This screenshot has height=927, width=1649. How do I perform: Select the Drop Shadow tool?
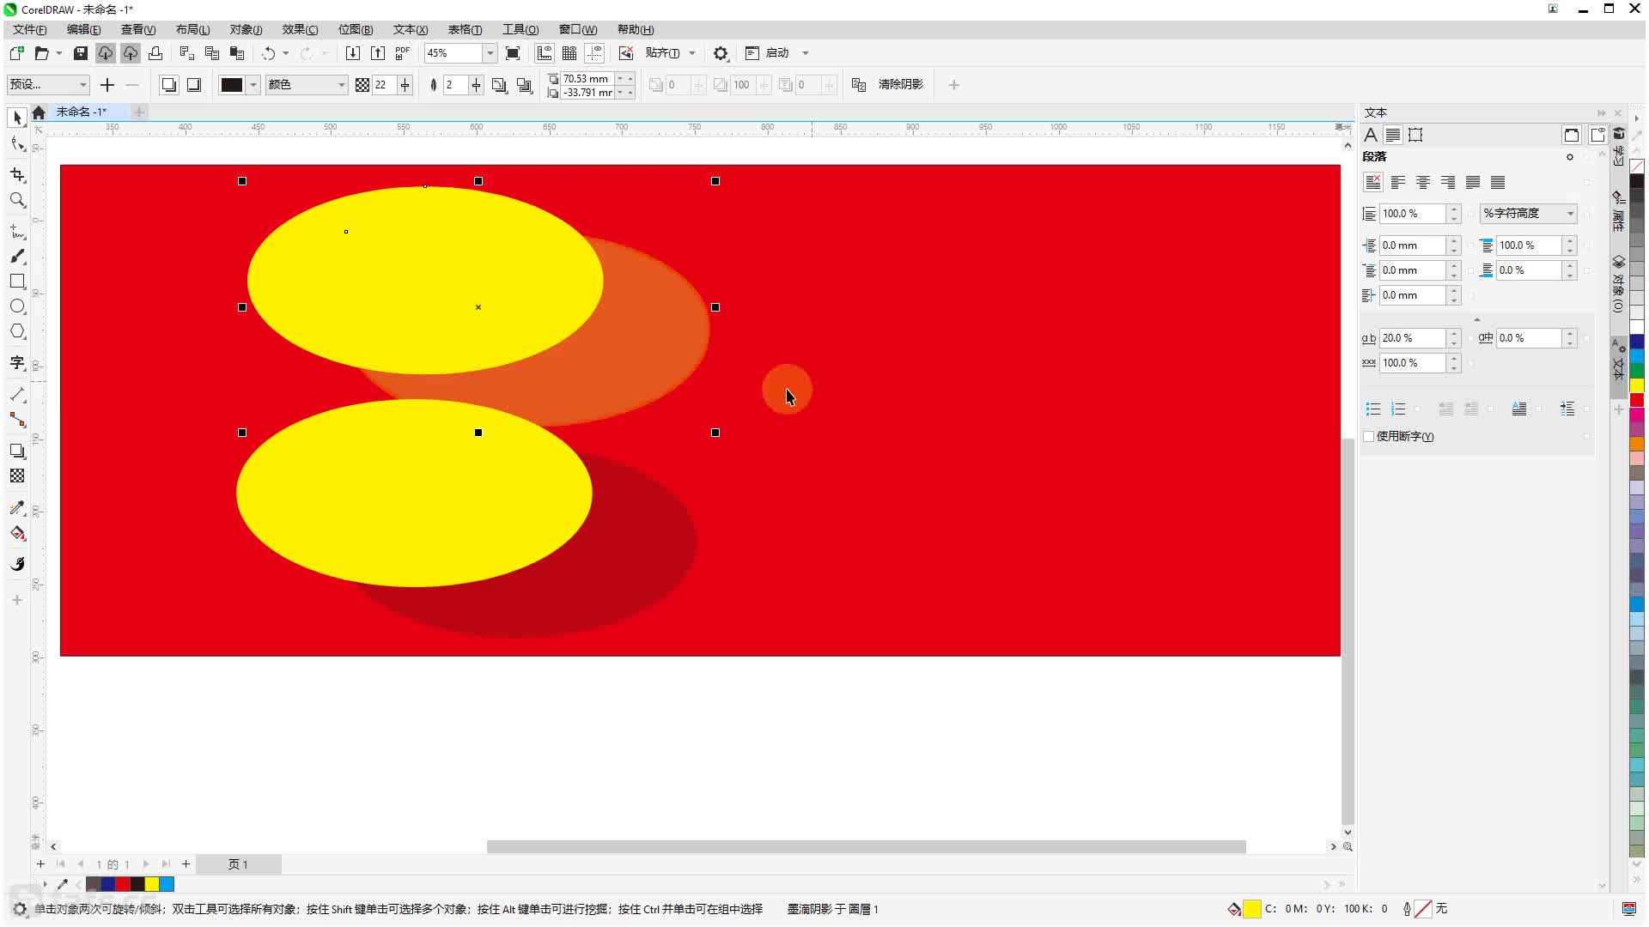point(17,451)
